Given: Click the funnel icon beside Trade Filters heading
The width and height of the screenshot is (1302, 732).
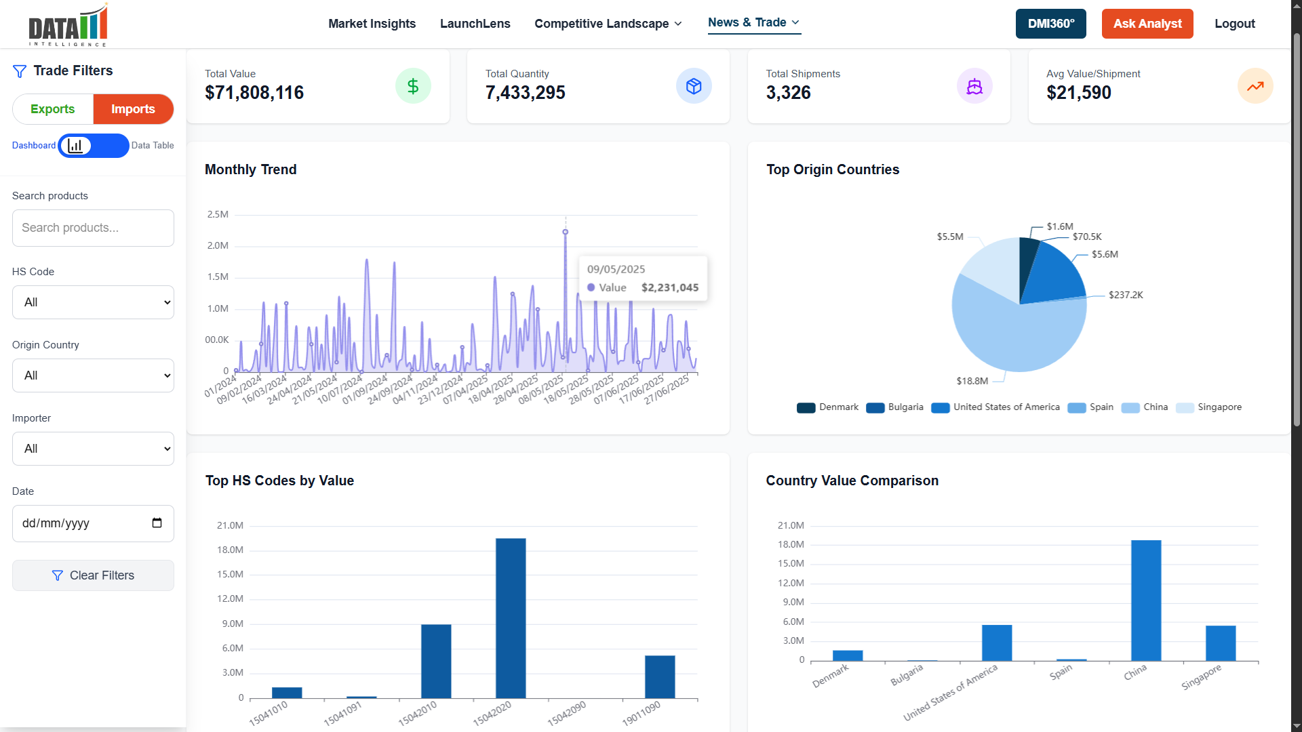Looking at the screenshot, I should point(19,70).
